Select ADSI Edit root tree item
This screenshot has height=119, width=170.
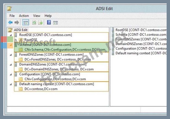tap(20, 30)
